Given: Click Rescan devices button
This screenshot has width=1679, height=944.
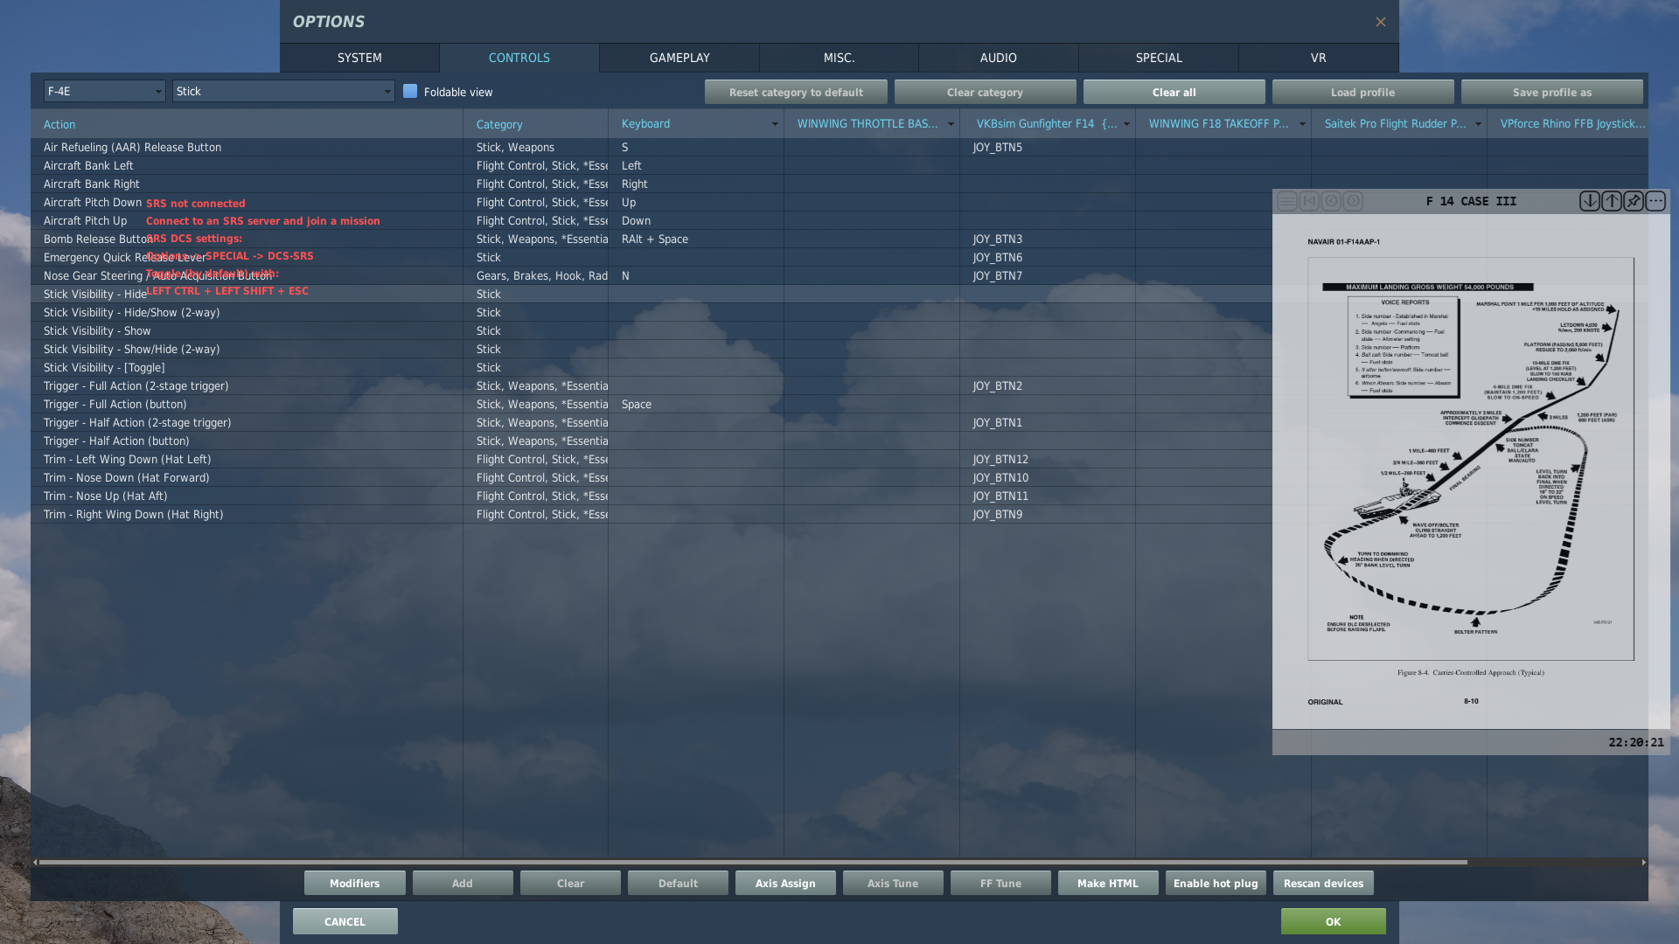Looking at the screenshot, I should tap(1323, 883).
